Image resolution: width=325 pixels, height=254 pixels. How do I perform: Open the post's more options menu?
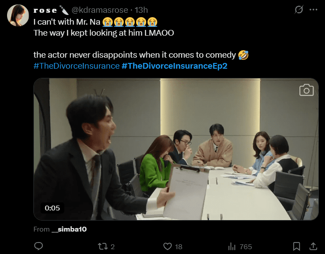click(x=314, y=10)
